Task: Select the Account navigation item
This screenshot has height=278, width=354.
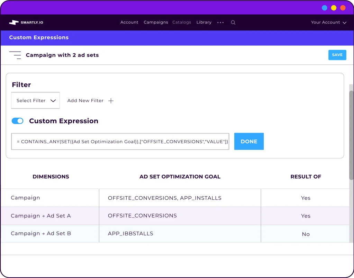Action: click(129, 22)
